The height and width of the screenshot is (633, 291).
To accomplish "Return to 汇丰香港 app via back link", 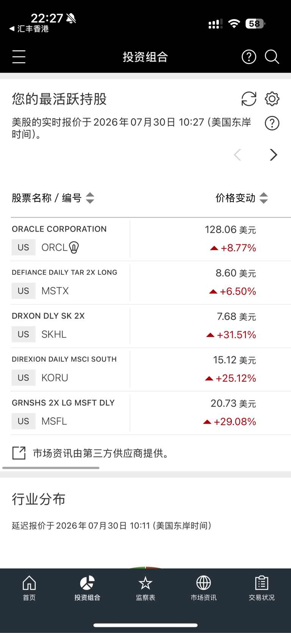I will pos(29,29).
